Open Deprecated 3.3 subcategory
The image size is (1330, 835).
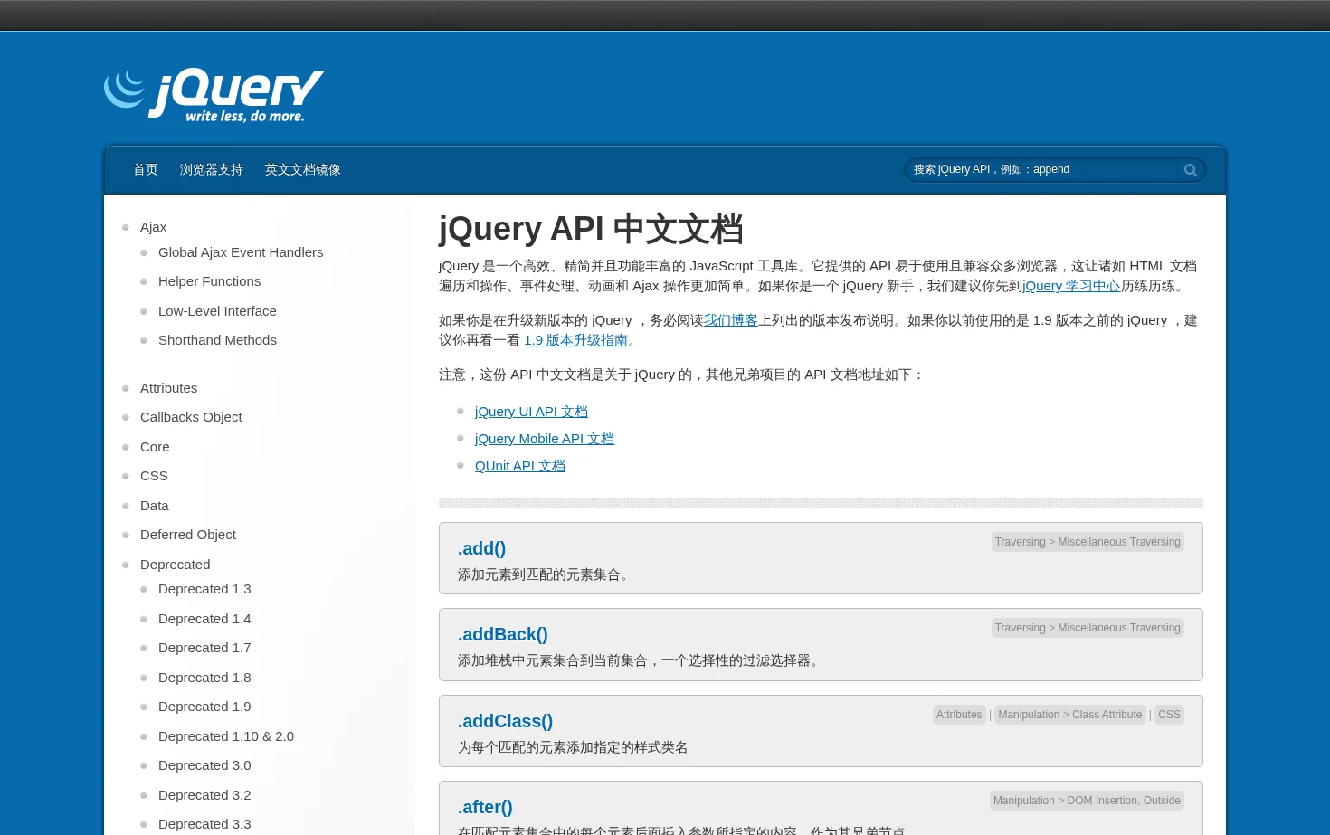pyautogui.click(x=204, y=824)
